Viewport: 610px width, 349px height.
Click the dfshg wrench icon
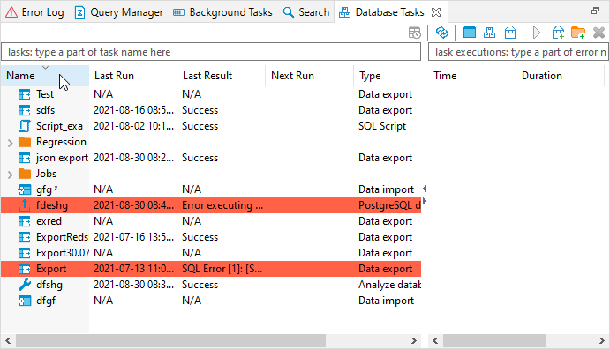pos(25,285)
